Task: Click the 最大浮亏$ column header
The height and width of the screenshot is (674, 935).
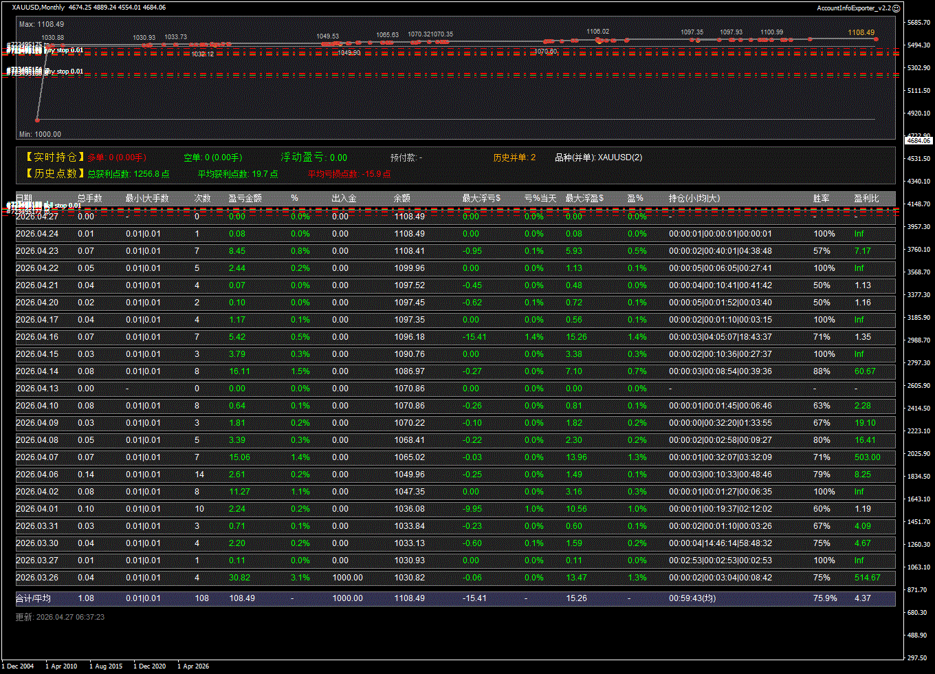Action: click(481, 198)
